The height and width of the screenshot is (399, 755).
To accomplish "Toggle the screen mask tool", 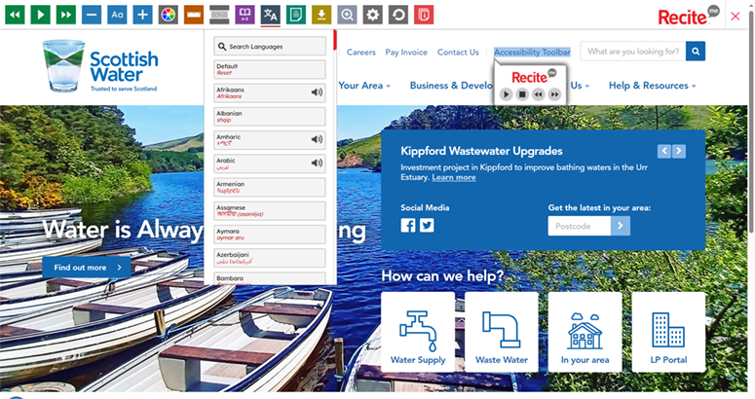I will [219, 15].
